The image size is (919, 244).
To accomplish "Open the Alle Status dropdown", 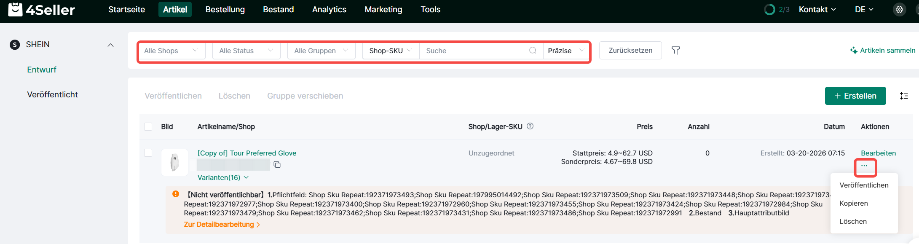I will [x=246, y=51].
